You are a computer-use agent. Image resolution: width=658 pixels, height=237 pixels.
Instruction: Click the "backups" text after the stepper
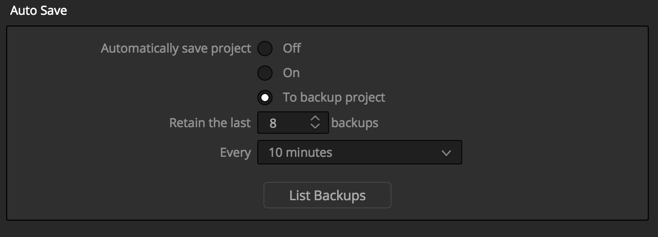[355, 123]
